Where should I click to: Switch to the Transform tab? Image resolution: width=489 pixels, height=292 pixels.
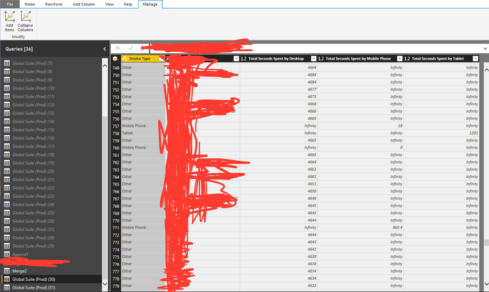(x=53, y=4)
